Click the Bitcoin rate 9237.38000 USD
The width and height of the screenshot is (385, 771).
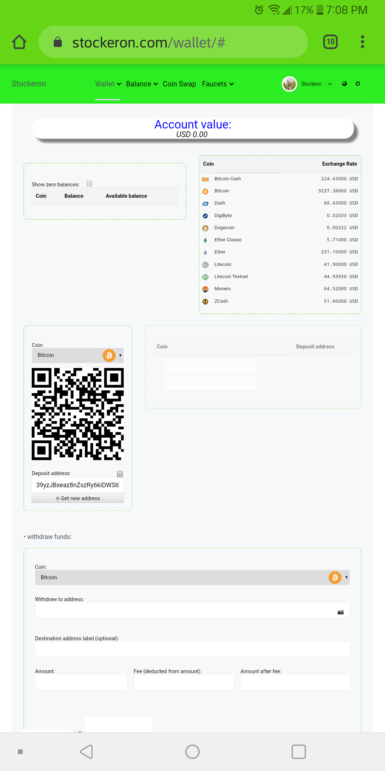point(338,191)
